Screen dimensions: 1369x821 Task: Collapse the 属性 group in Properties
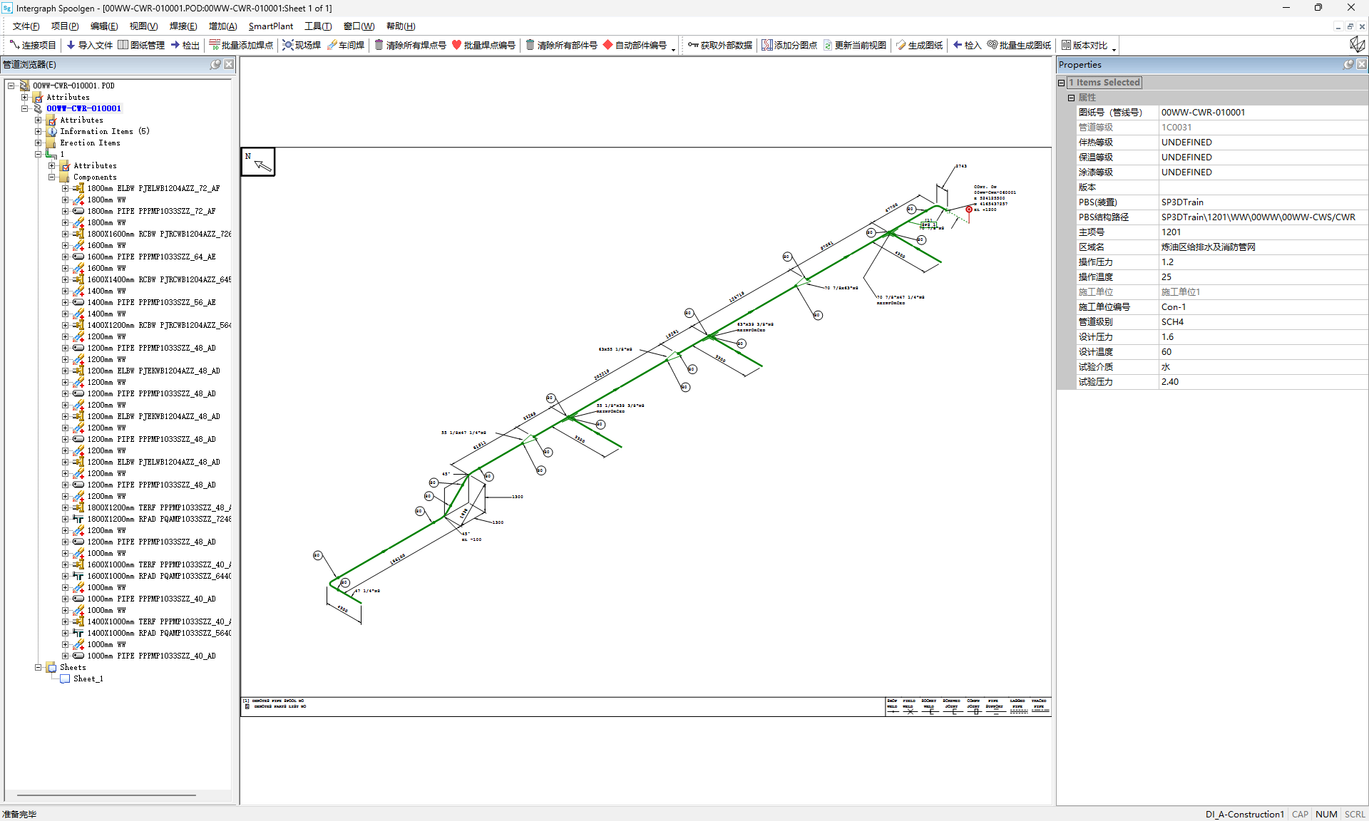click(x=1071, y=98)
